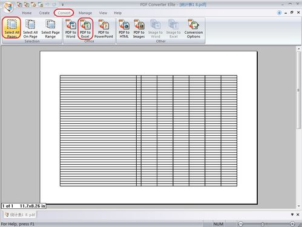This screenshot has width=302, height=227.
Task: Switch to the Manage ribbon tab
Action: click(85, 13)
